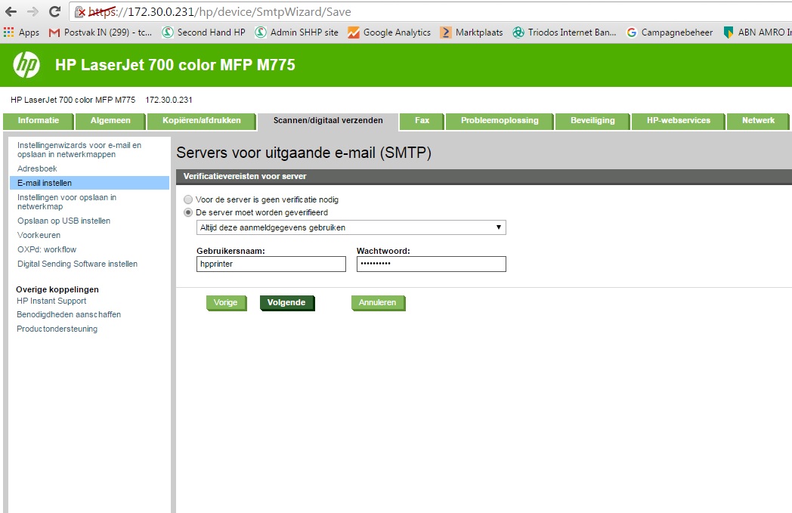Viewport: 792px width, 513px height.
Task: Open the Productondersteuning link
Action: point(57,329)
